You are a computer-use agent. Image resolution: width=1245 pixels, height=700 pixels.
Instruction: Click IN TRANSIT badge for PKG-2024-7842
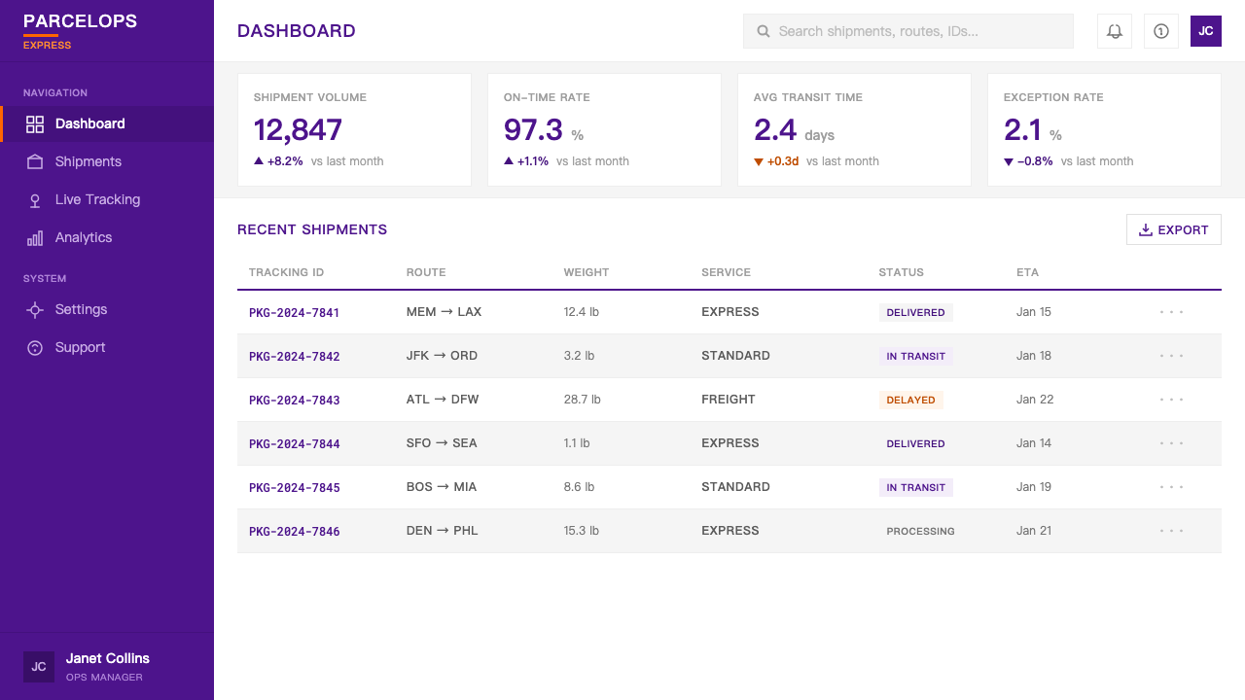[916, 357]
